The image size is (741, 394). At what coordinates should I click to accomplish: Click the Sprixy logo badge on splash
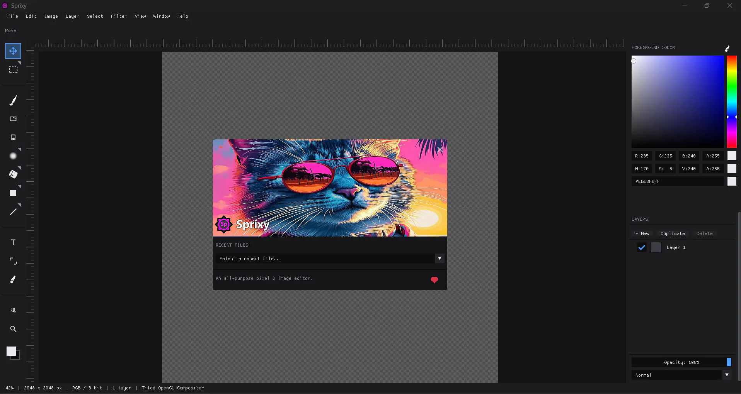[x=224, y=224]
